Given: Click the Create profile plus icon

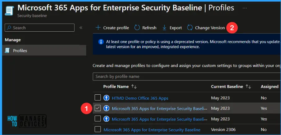Looking at the screenshot, I should point(98,28).
